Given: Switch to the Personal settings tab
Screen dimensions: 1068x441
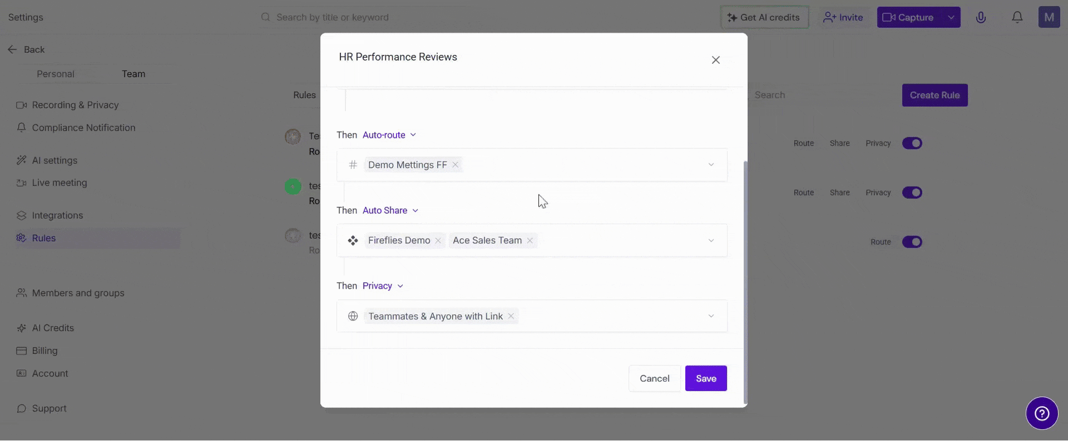Looking at the screenshot, I should [55, 74].
